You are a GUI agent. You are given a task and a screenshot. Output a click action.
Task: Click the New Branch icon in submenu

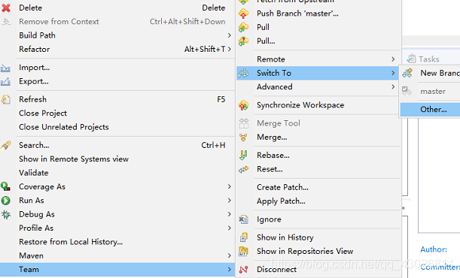click(407, 73)
